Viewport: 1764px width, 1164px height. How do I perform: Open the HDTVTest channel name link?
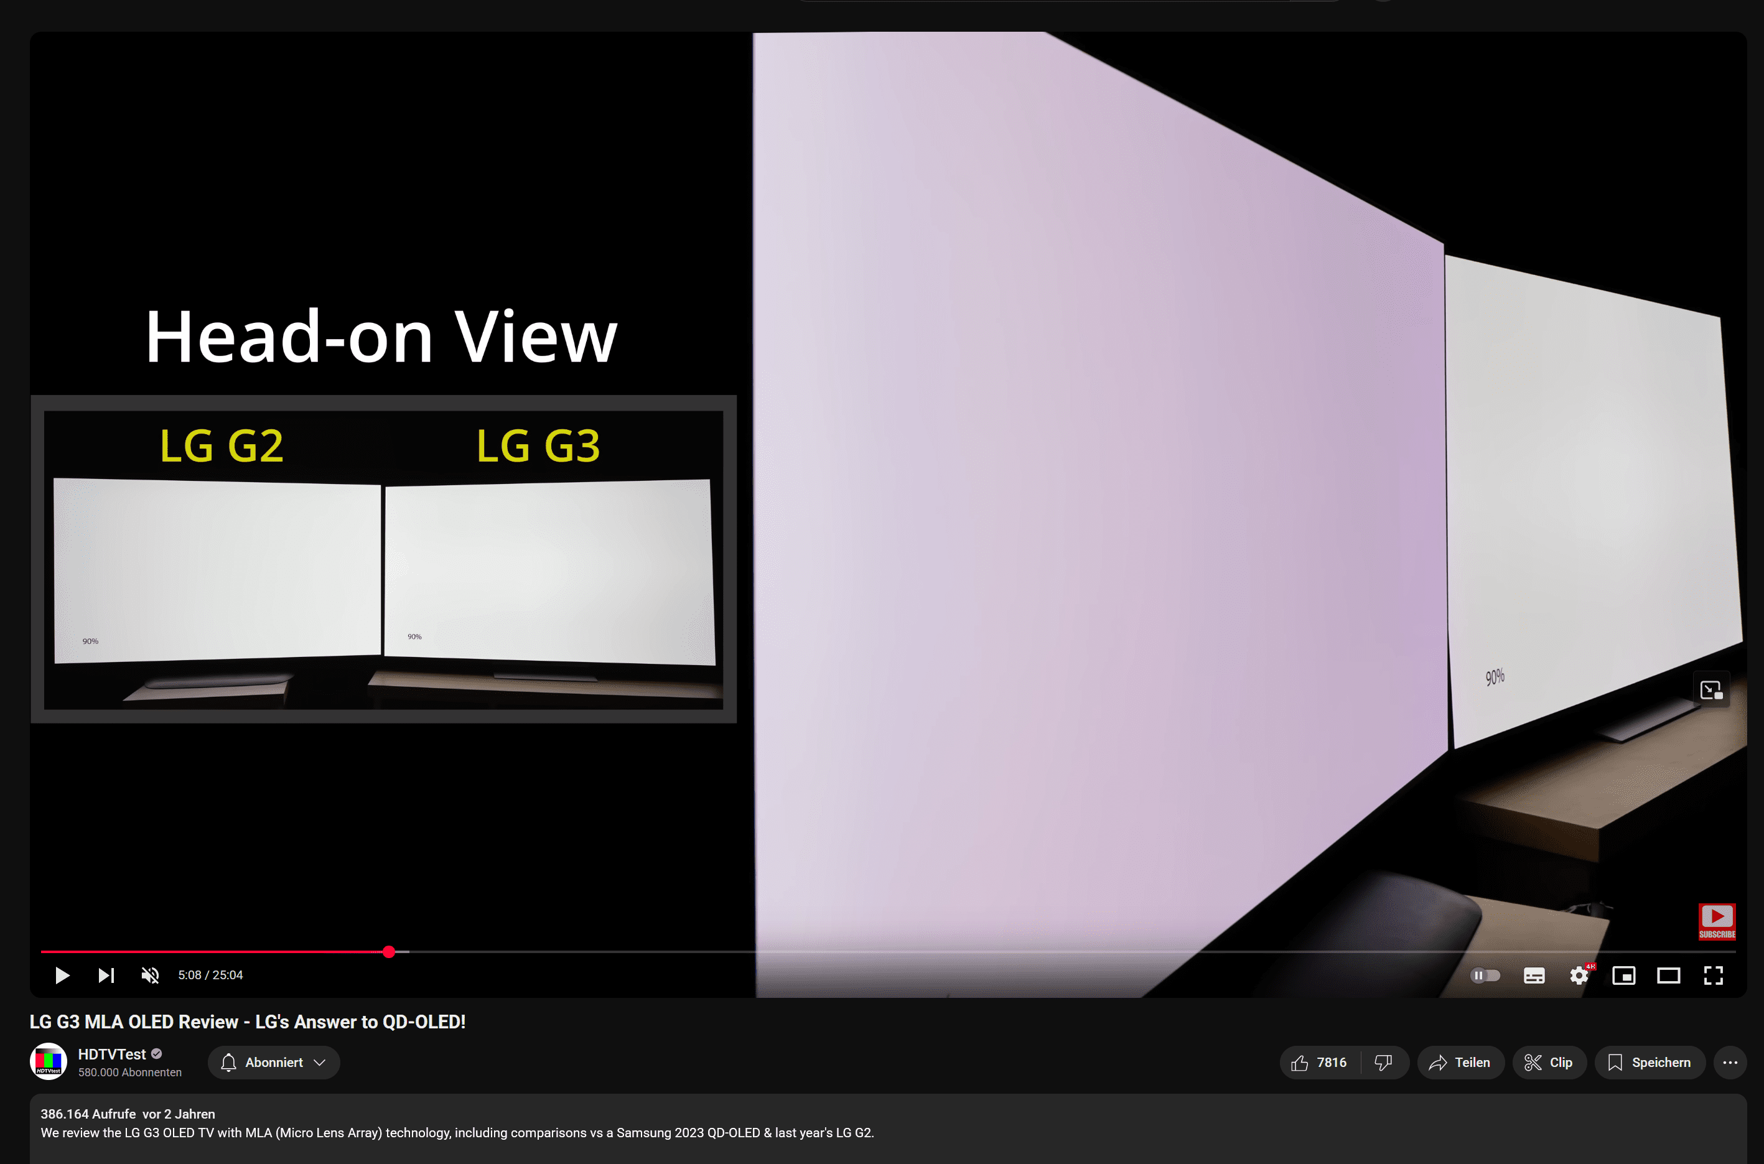pyautogui.click(x=112, y=1053)
